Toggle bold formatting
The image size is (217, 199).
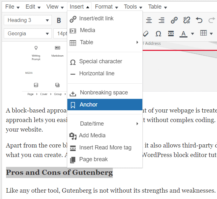[x=59, y=20]
